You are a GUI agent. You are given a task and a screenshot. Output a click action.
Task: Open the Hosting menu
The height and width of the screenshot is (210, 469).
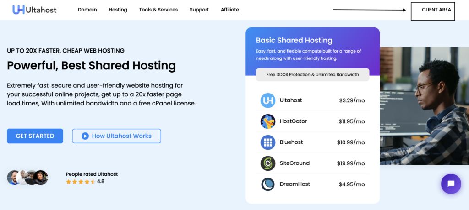click(x=118, y=10)
